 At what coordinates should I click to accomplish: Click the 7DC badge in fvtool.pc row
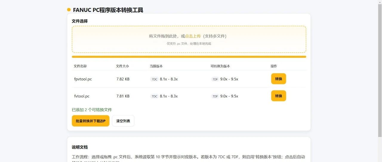pos(154,96)
